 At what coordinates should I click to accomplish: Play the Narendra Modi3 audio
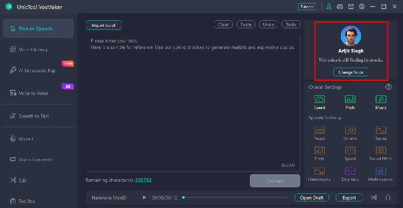pos(145,198)
